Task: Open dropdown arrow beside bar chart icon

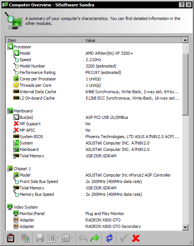Action: pos(58,238)
